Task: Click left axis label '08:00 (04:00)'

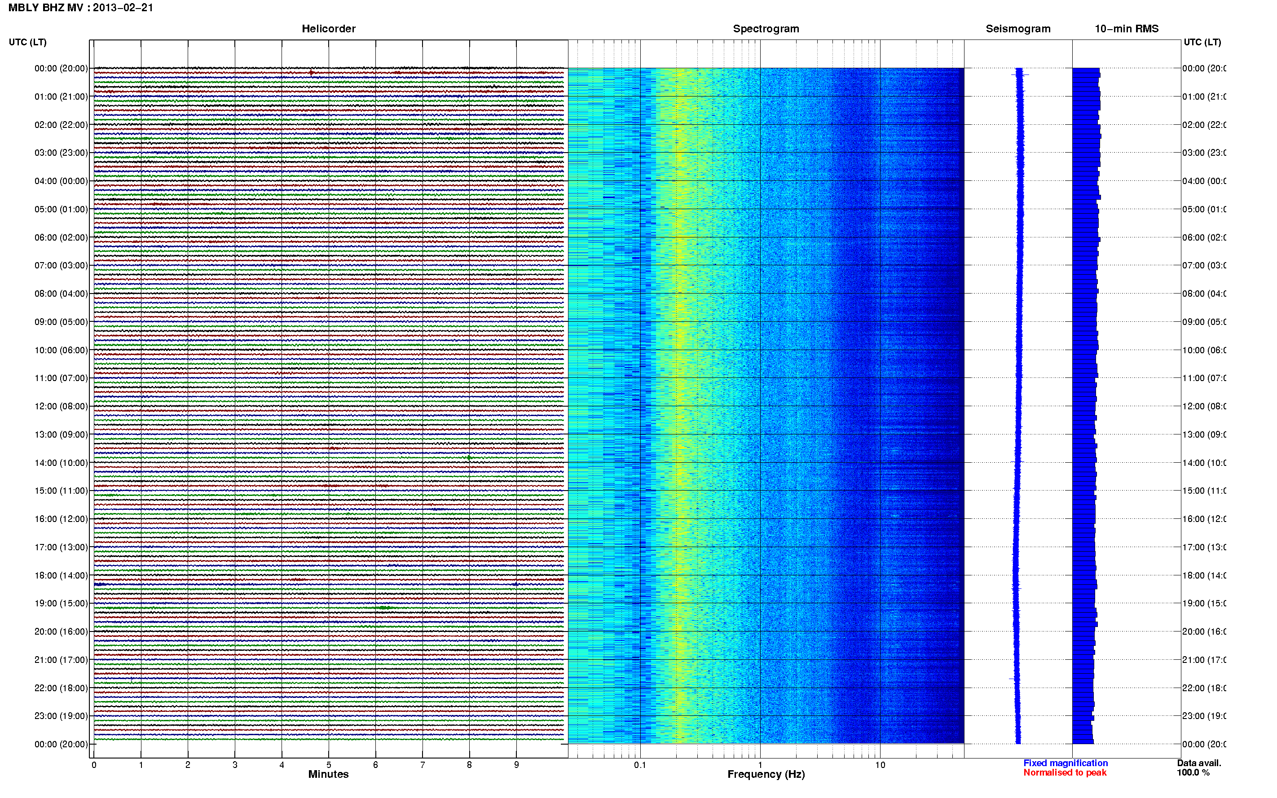Action: point(61,294)
